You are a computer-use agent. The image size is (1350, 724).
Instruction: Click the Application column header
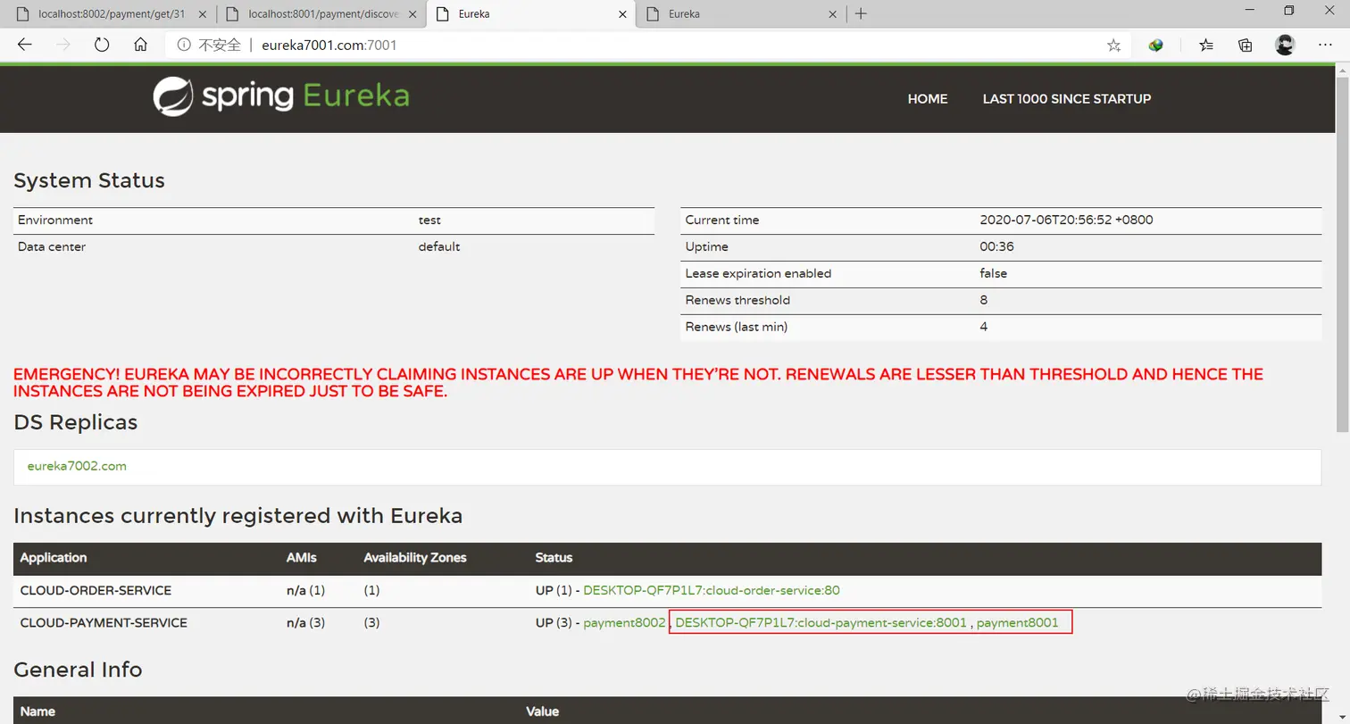(54, 557)
